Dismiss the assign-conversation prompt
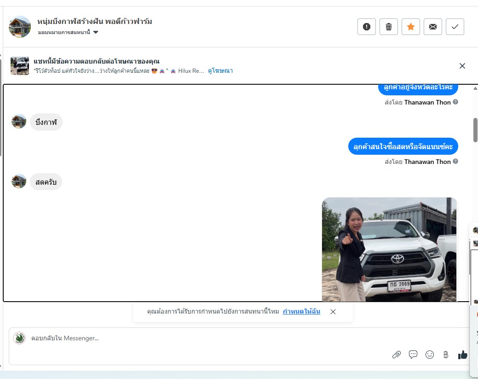The height and width of the screenshot is (379, 478). [333, 312]
